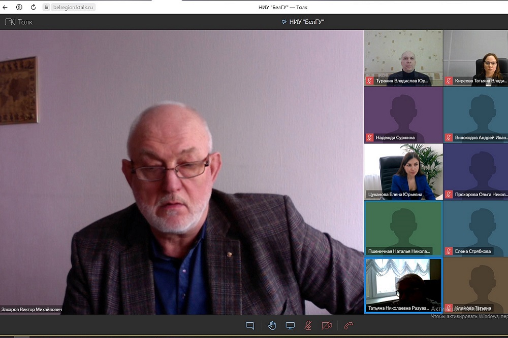Reload the page with refresh icon
Screen dimensions: 508x338
[34, 7]
